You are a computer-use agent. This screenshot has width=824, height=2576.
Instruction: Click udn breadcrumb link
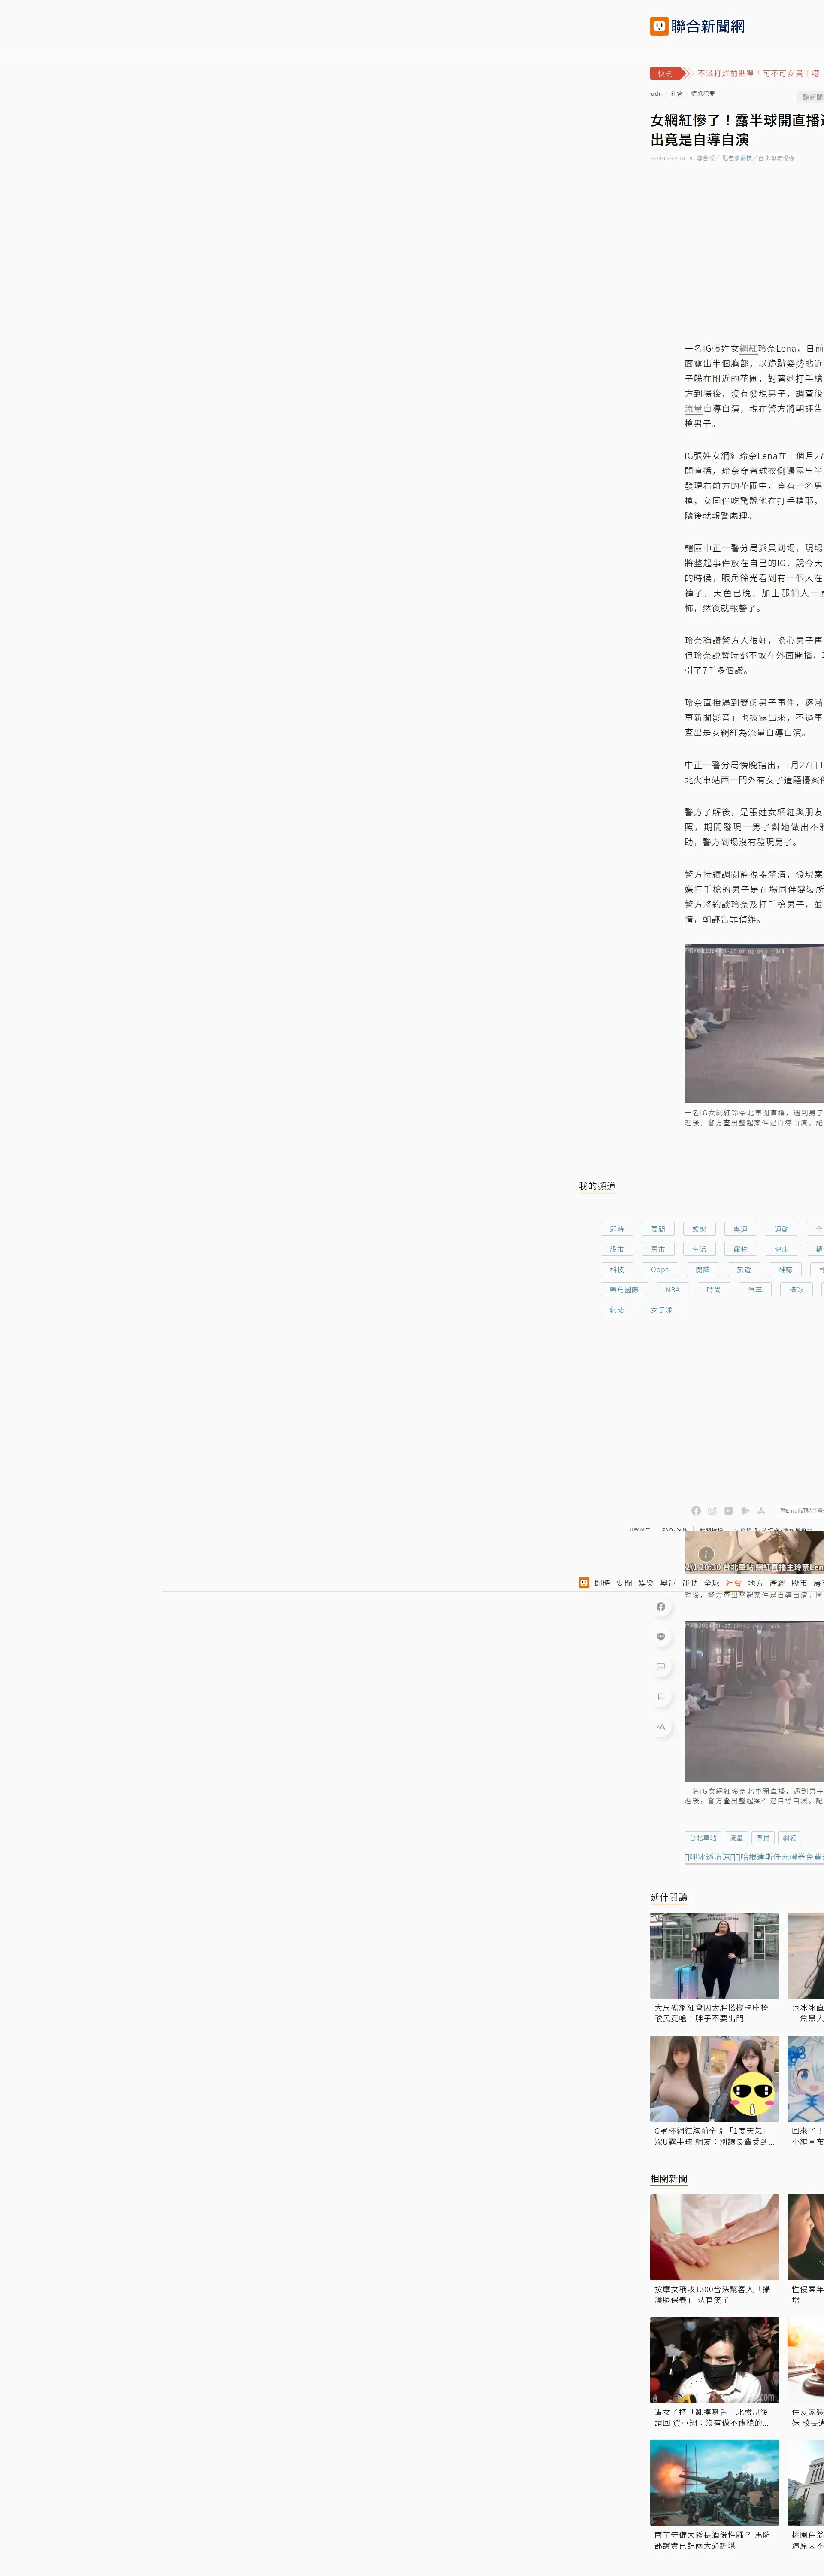tap(656, 94)
